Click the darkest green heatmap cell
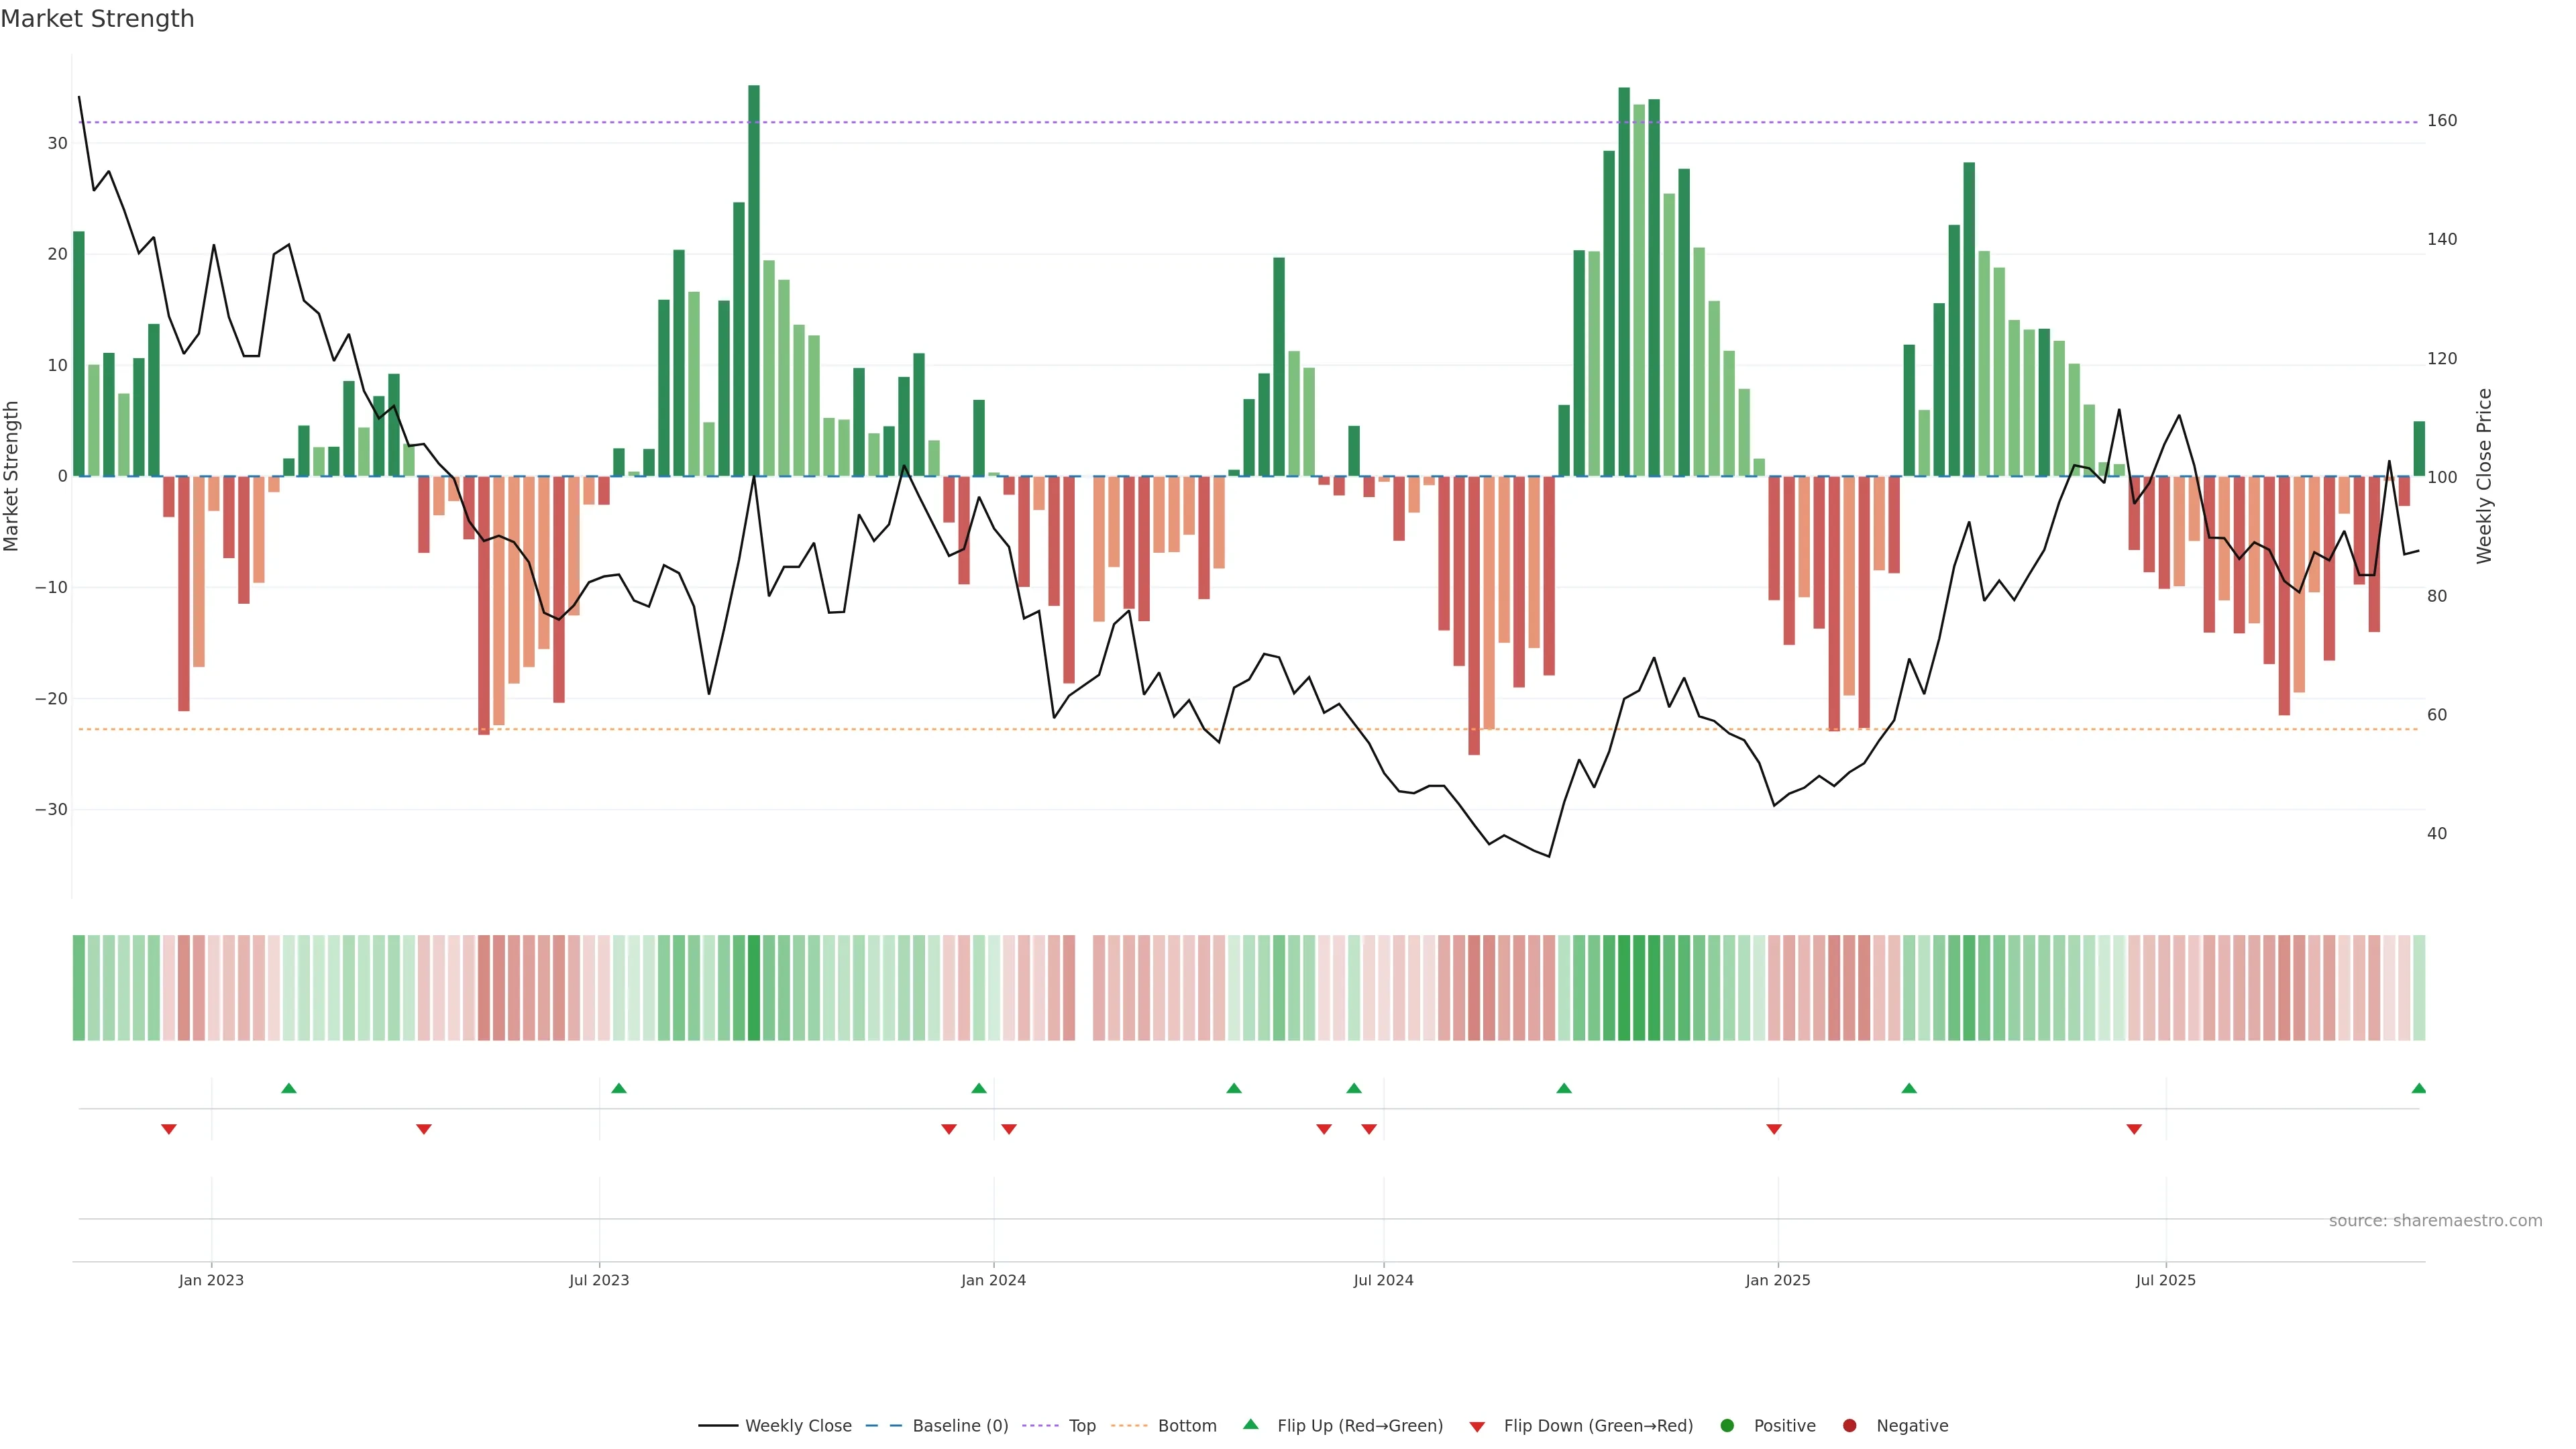Viewport: 2576px width, 1449px height. (x=754, y=988)
